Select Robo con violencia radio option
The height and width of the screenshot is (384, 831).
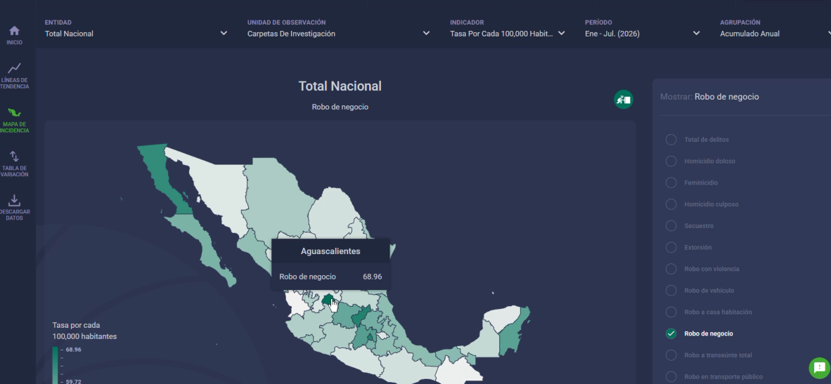click(671, 269)
